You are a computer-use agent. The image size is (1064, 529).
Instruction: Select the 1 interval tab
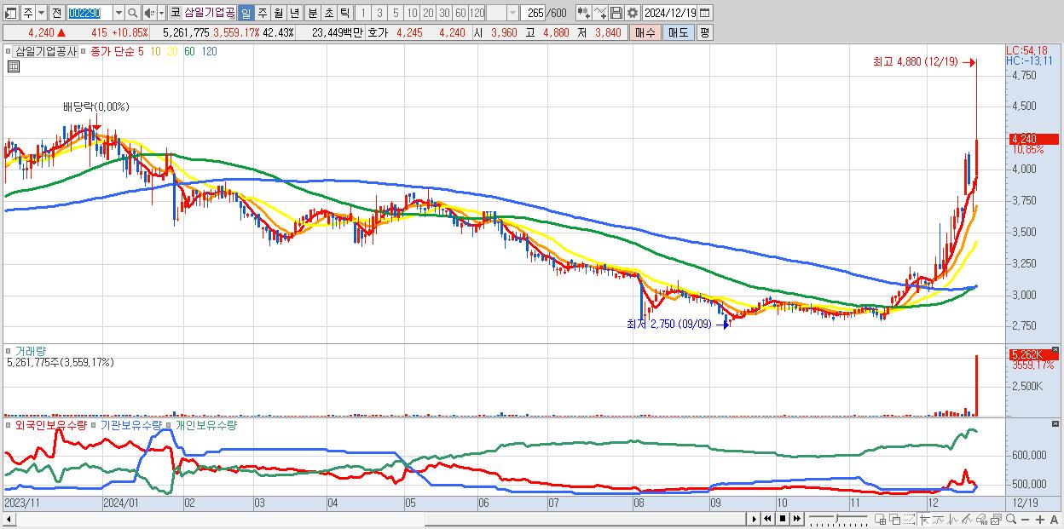tap(362, 13)
